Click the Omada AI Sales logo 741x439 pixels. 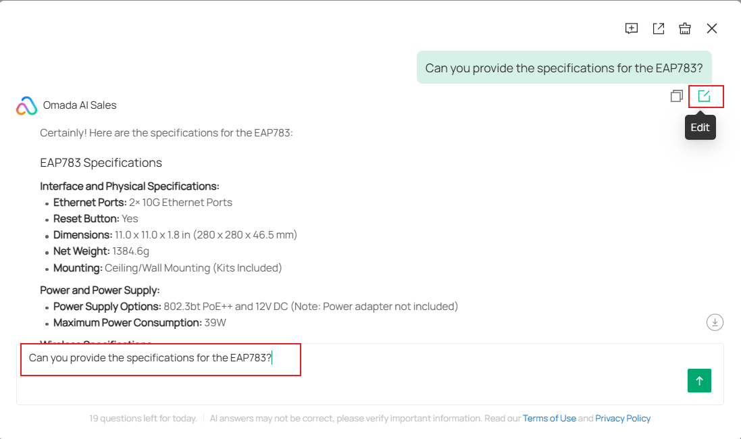pos(25,105)
